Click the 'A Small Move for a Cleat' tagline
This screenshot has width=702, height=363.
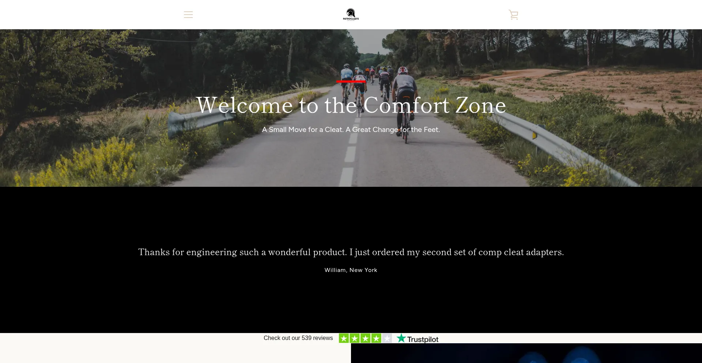pos(351,129)
